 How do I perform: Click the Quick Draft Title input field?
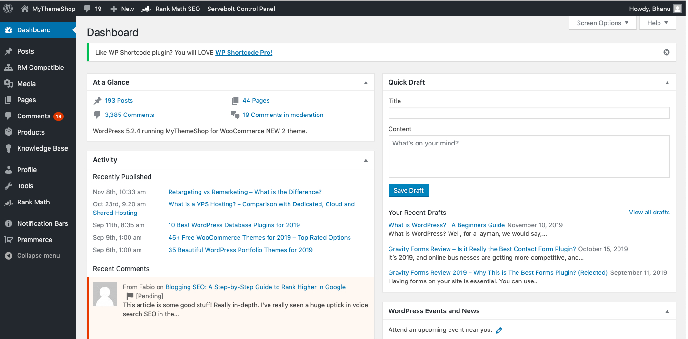tap(529, 113)
